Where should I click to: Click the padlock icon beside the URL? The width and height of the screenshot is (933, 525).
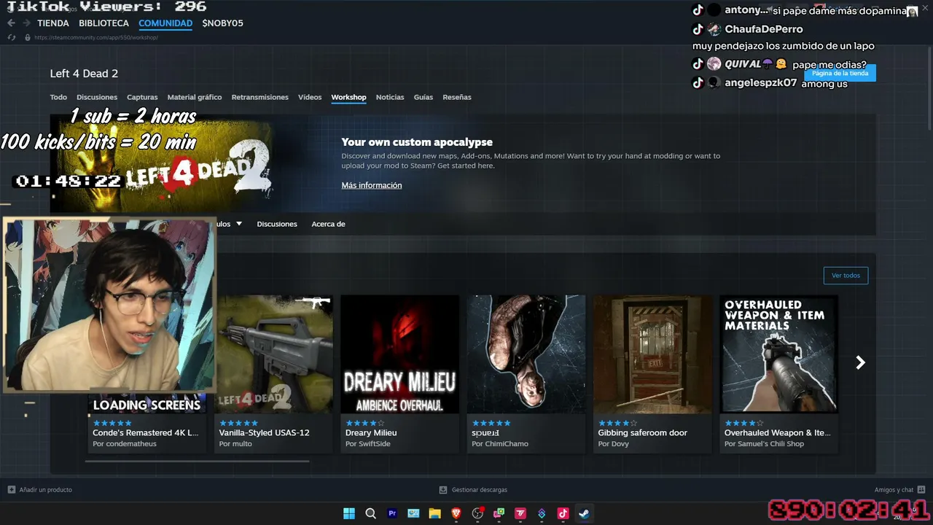[x=28, y=37]
